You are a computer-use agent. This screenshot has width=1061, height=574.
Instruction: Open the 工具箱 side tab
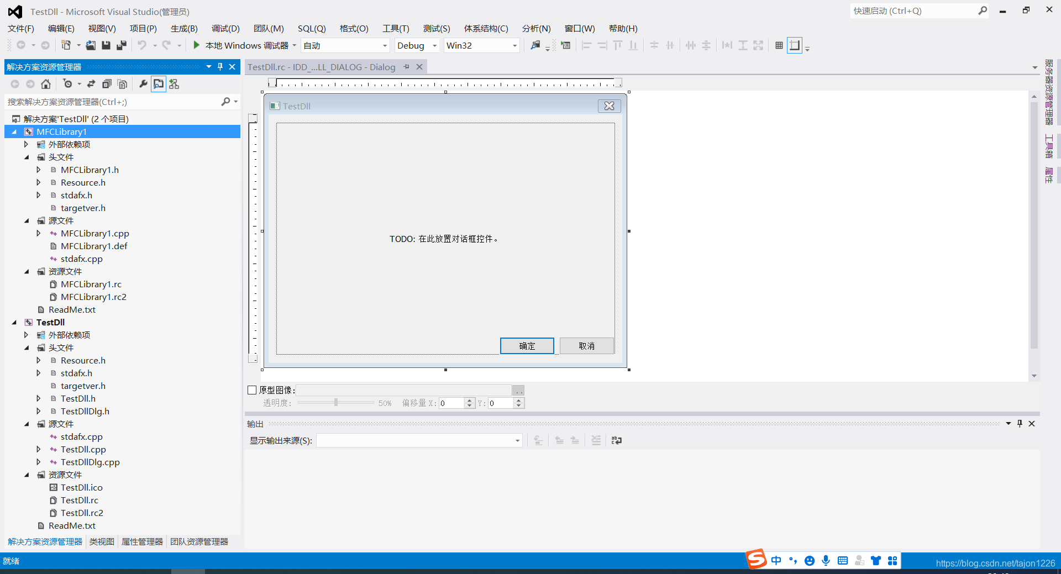click(x=1048, y=146)
